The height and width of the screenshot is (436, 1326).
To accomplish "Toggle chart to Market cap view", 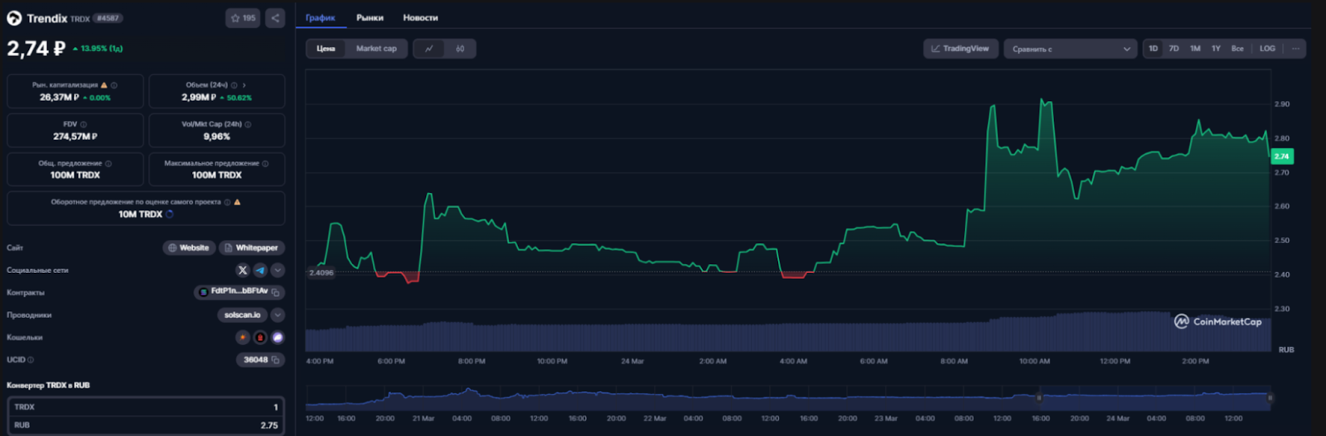I will 376,49.
